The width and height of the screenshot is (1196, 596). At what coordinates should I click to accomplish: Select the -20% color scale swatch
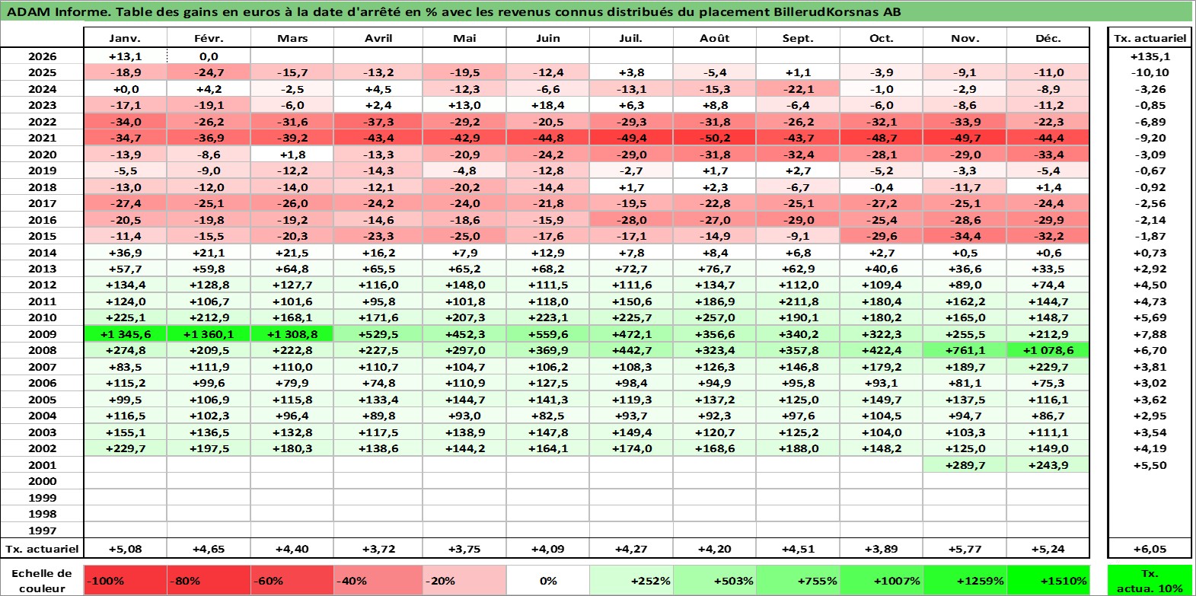pyautogui.click(x=464, y=581)
